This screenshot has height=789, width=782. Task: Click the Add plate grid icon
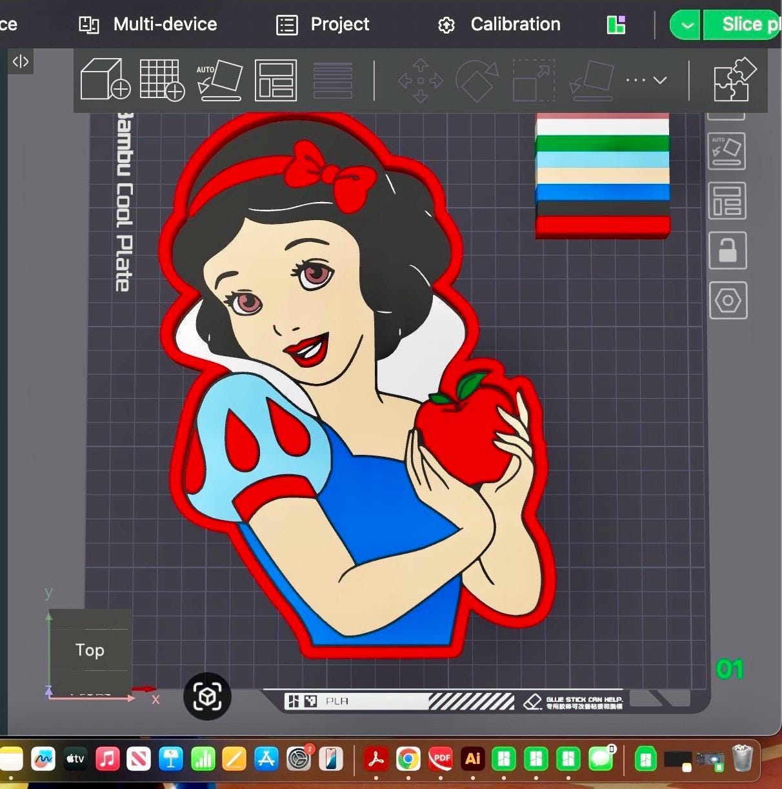[162, 80]
